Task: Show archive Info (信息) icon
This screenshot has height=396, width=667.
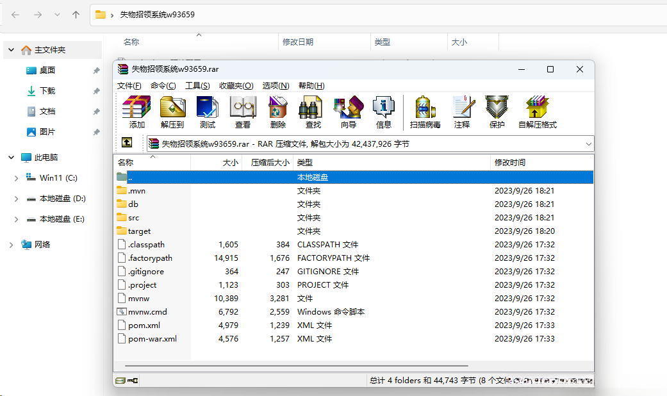Action: pyautogui.click(x=384, y=112)
